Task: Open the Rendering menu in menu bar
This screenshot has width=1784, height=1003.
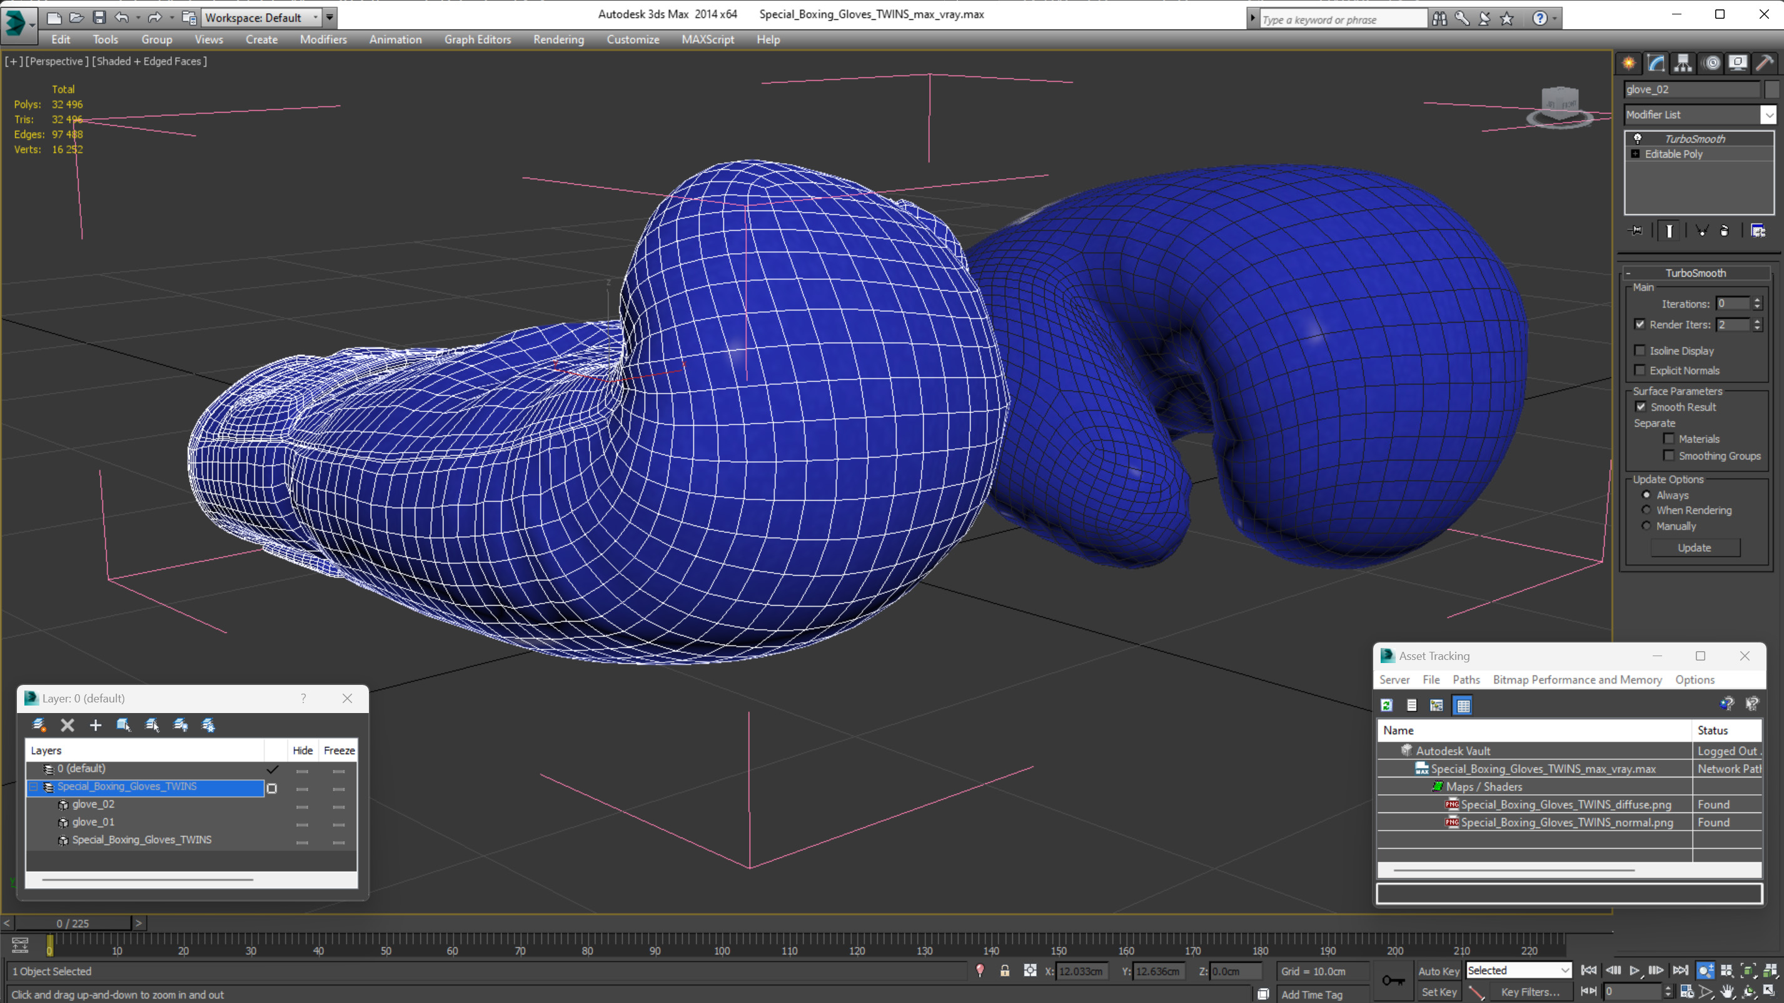Action: (x=559, y=39)
